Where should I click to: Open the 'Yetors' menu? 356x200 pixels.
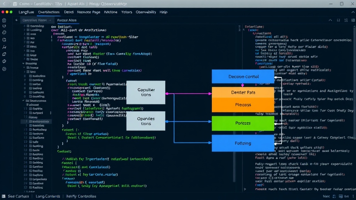click(x=127, y=12)
